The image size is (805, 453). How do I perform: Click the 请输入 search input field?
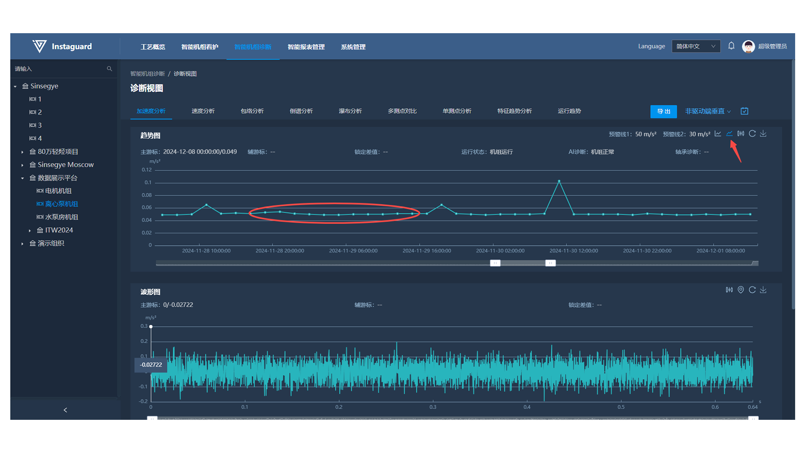click(59, 69)
